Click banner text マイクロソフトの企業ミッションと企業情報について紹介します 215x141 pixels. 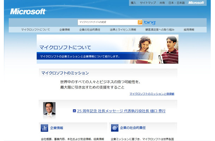(x=80, y=56)
